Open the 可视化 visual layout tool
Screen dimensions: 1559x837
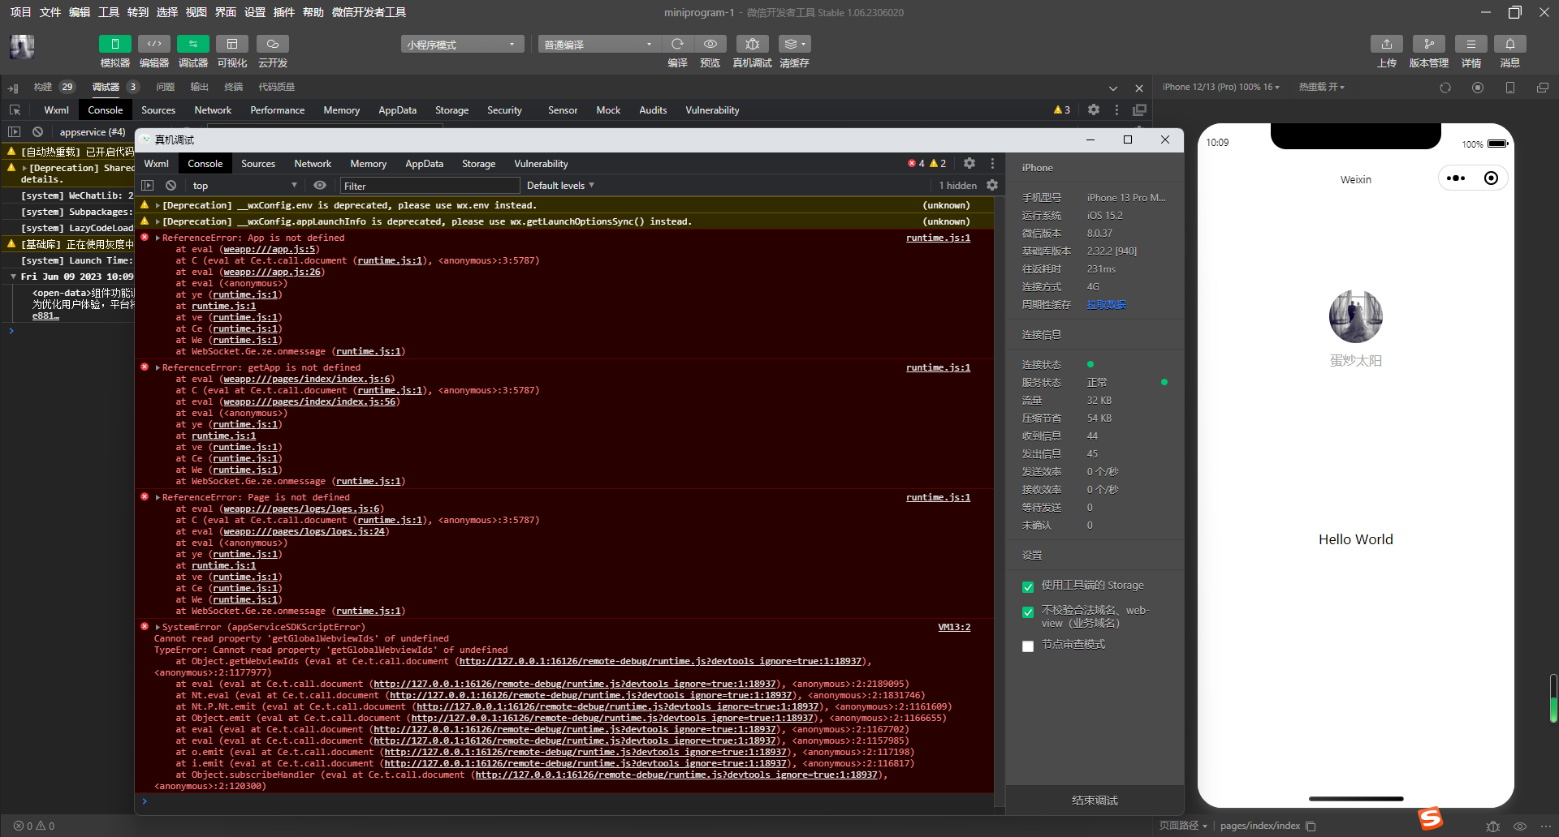click(232, 44)
